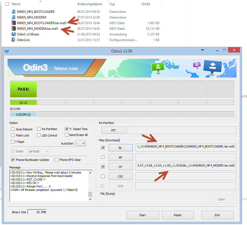Toggle the select-all checkbox beside Name header

(8, 4)
